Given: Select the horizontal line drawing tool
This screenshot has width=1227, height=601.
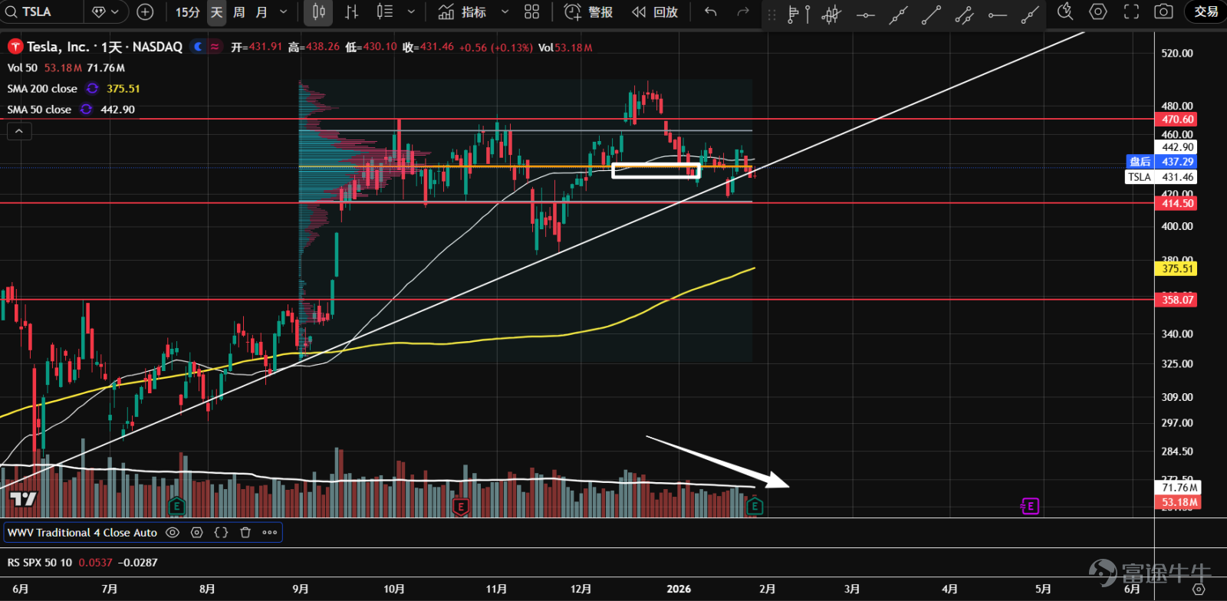Looking at the screenshot, I should click(865, 14).
